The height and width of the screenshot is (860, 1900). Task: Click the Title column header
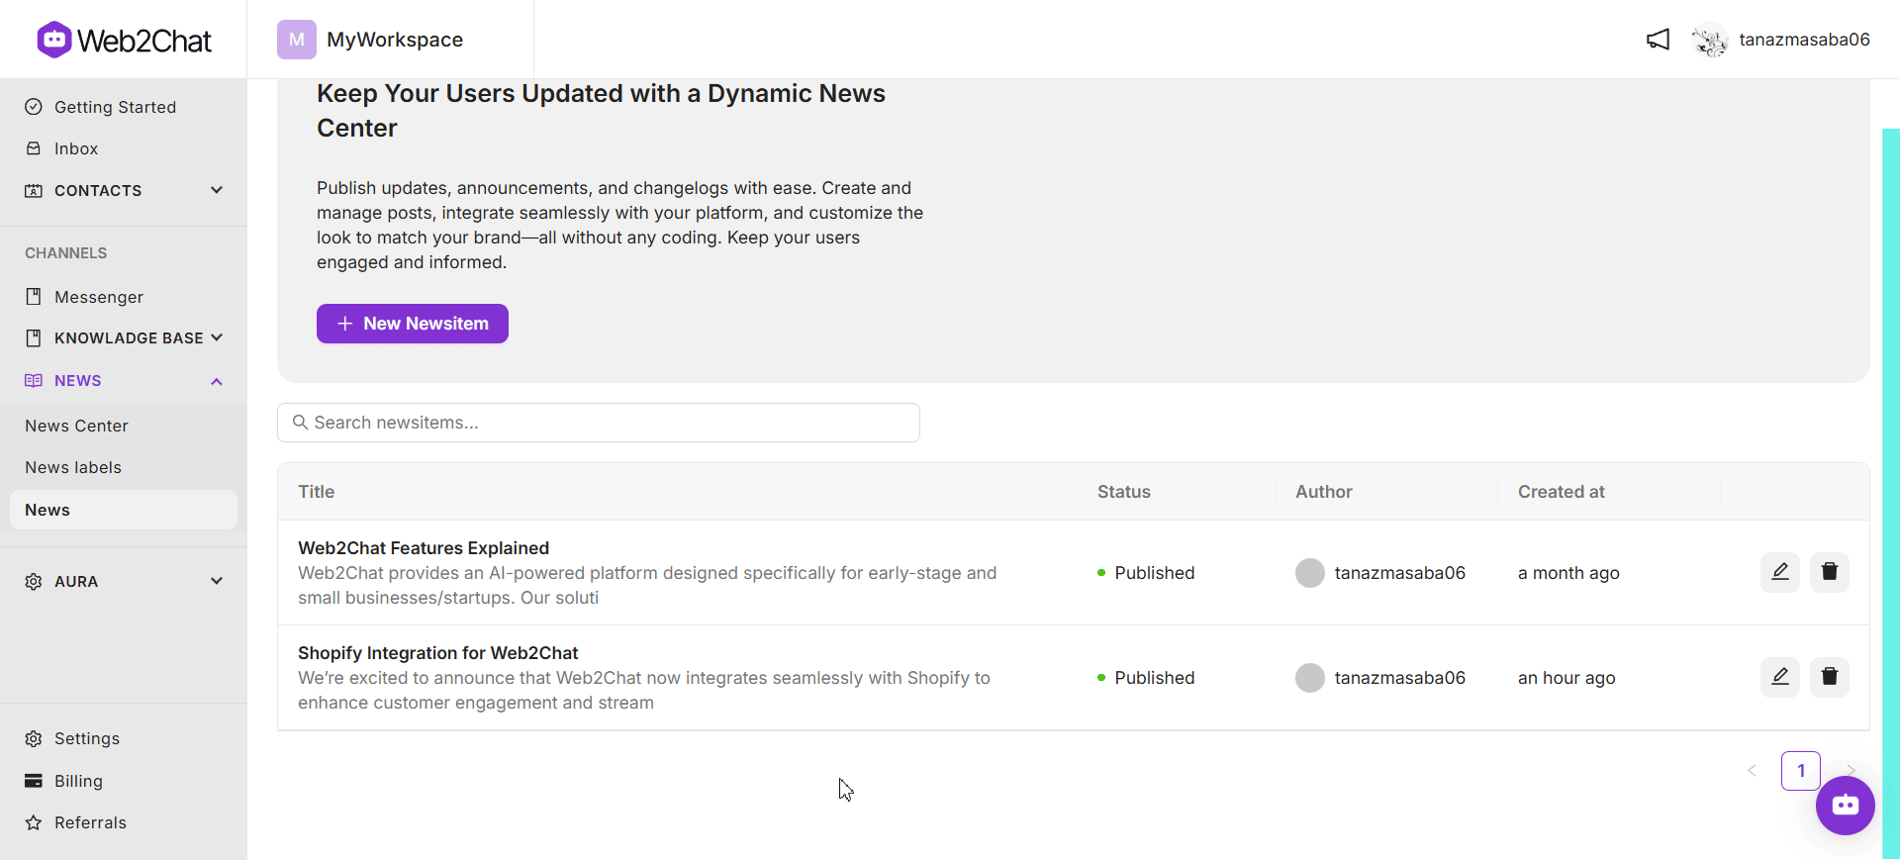click(317, 492)
